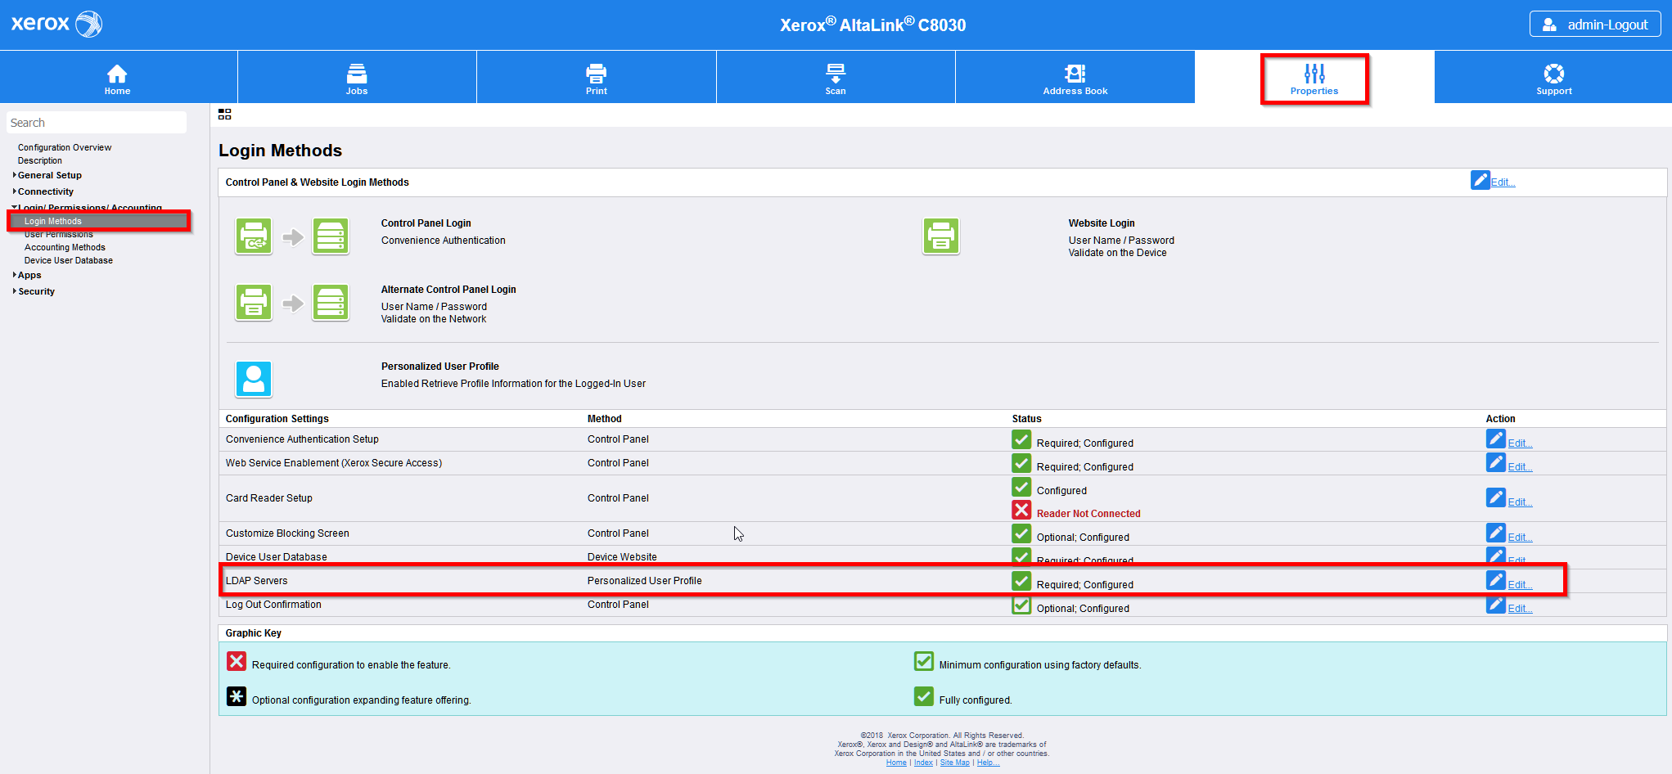Viewport: 1672px width, 774px height.
Task: Click the grid view icon above Login Methods
Action: [224, 115]
